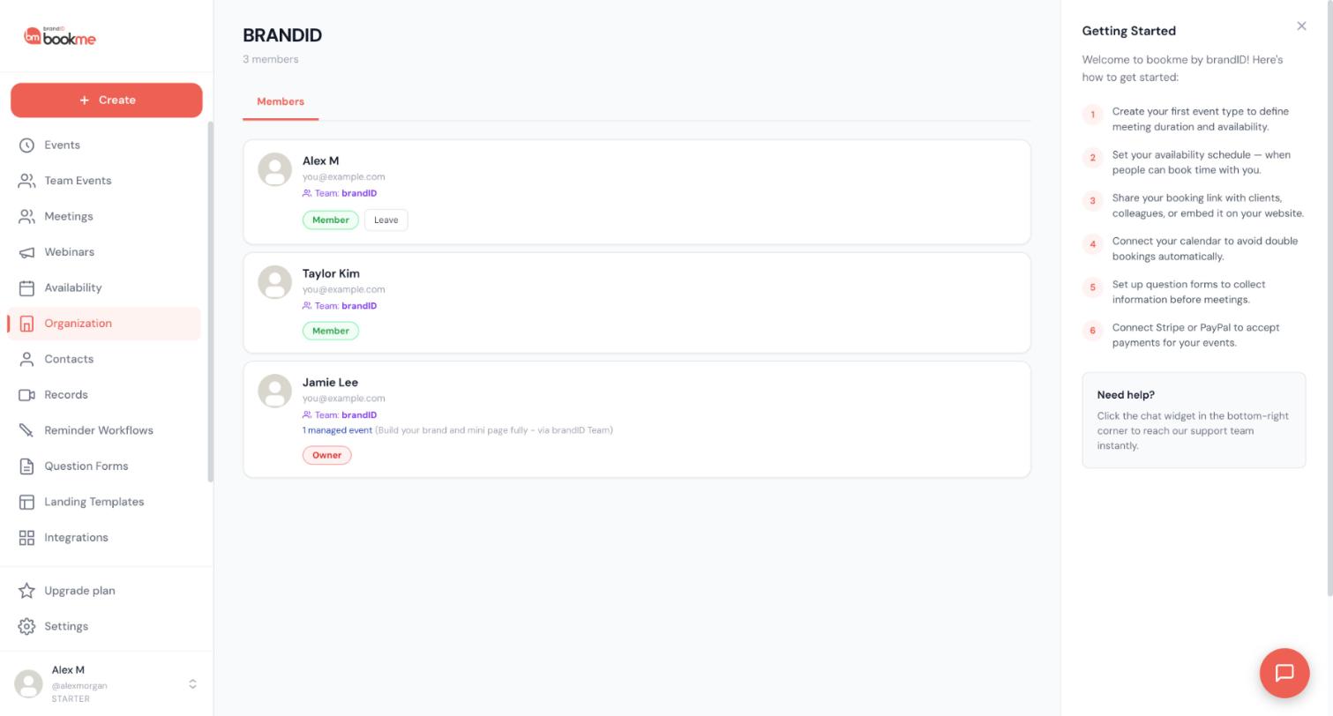Viewport: 1333px width, 716px height.
Task: Open the Settings gear icon
Action: [26, 626]
